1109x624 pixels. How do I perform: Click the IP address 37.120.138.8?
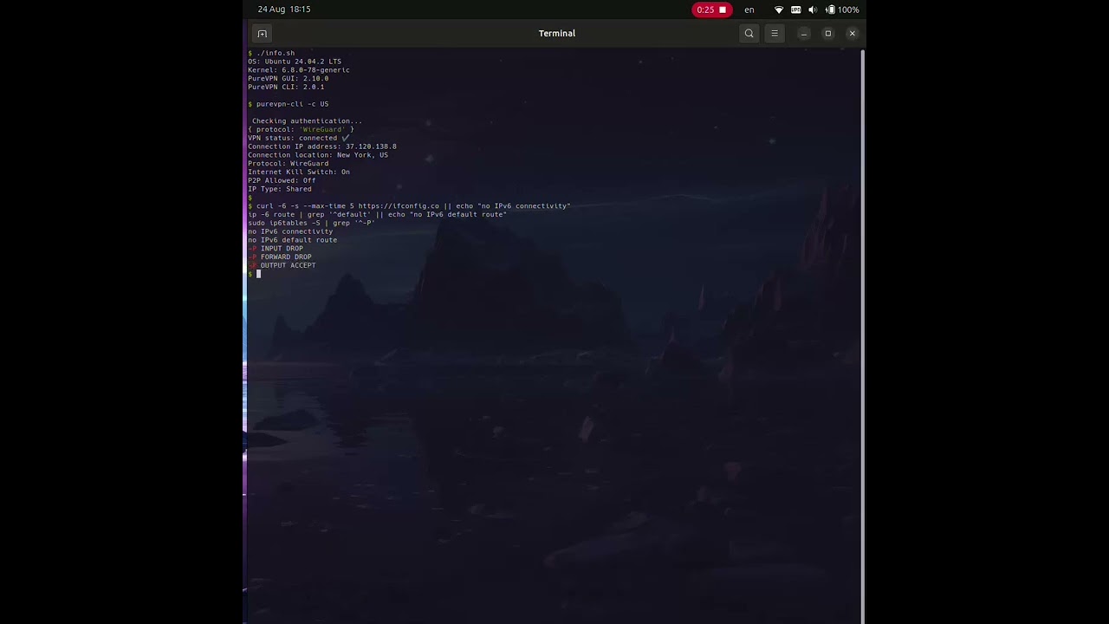[x=371, y=146]
